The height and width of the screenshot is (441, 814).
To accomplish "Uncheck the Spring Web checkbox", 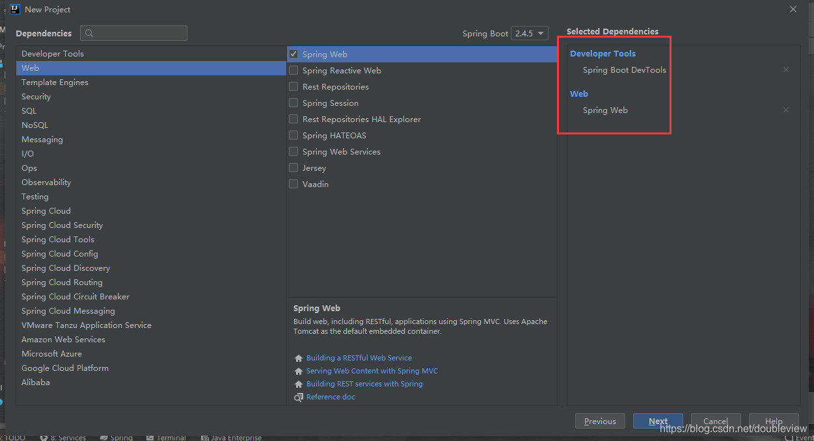I will 293,54.
